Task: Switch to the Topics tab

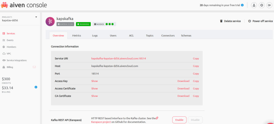Action: tap(150, 36)
